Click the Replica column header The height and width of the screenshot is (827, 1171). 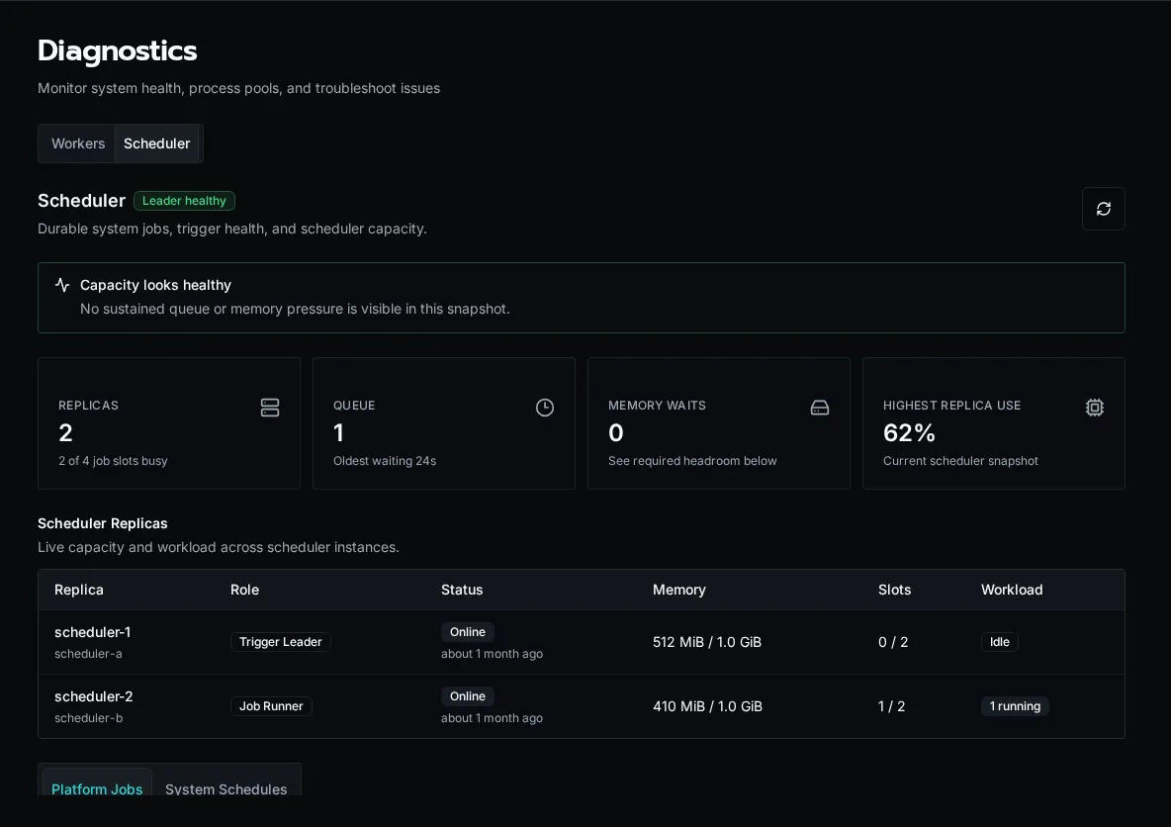[x=79, y=590]
